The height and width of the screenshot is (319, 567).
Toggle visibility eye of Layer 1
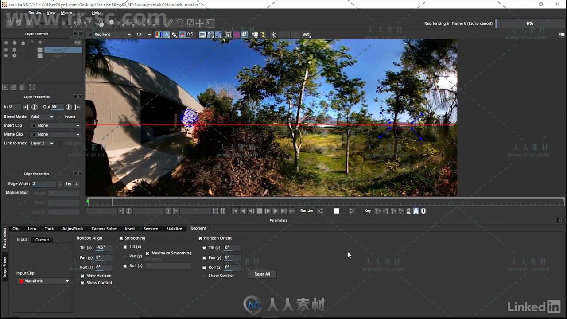[6, 56]
